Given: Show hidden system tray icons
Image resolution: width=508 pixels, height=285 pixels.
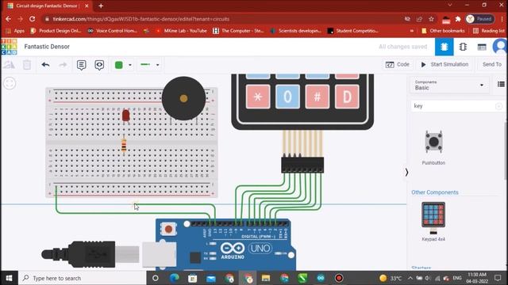Looking at the screenshot, I should [x=410, y=278].
